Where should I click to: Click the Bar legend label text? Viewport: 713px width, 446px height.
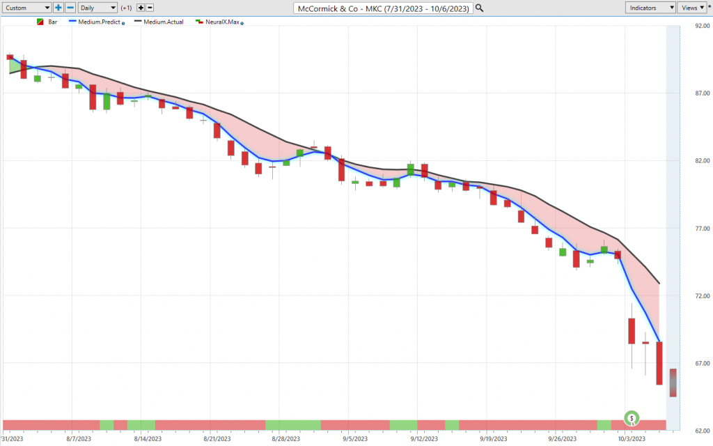pos(53,22)
